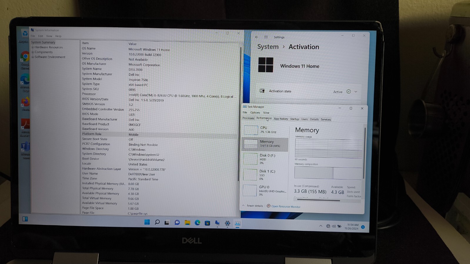Open Help menu in System Information

[x=58, y=36]
